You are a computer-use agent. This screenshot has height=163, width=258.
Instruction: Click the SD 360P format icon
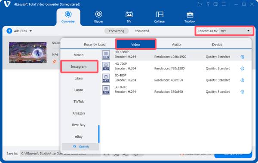pos(106,90)
